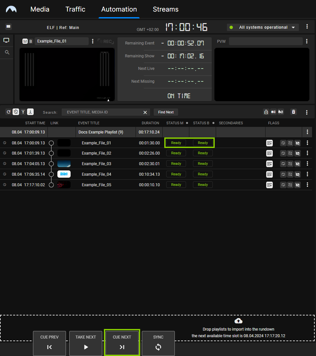Open the panel layout icon beside ELF
The image size is (316, 356).
(9, 27)
